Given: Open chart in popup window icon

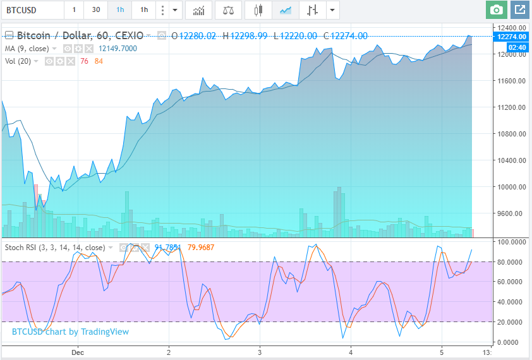Looking at the screenshot, I should pos(519,10).
